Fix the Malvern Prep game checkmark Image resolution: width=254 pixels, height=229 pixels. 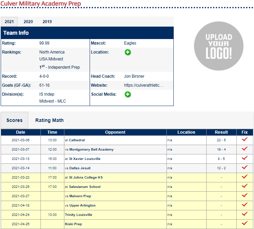(x=245, y=195)
